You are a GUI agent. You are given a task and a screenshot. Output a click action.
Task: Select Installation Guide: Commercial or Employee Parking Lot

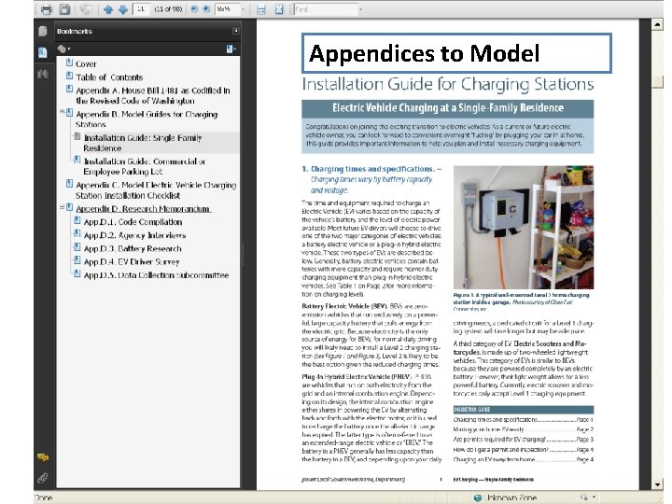(x=145, y=166)
